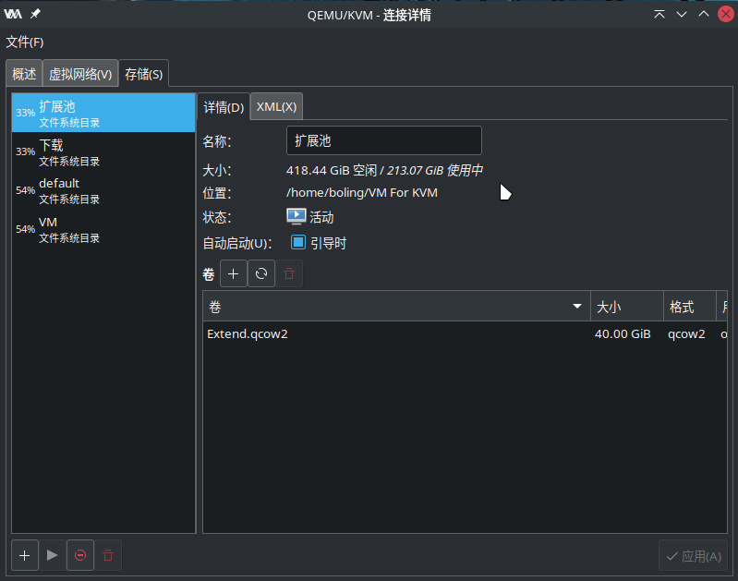Image resolution: width=738 pixels, height=581 pixels.
Task: Click the 格式 column header
Action: coord(688,307)
